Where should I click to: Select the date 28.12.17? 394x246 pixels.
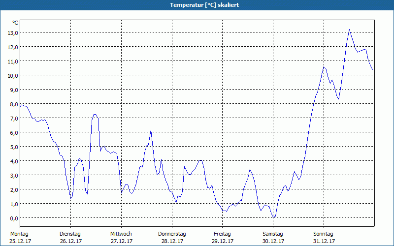pyautogui.click(x=172, y=241)
